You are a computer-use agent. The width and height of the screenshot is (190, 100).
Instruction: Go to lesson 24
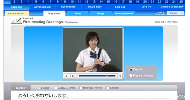[174, 2]
